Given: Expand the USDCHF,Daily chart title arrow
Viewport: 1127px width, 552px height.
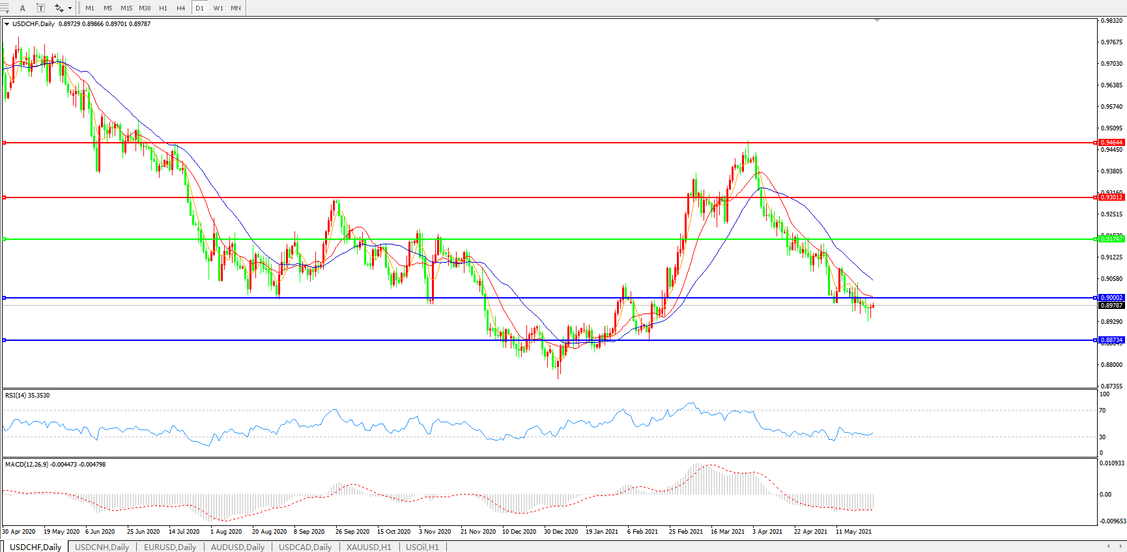Looking at the screenshot, I should (x=7, y=24).
